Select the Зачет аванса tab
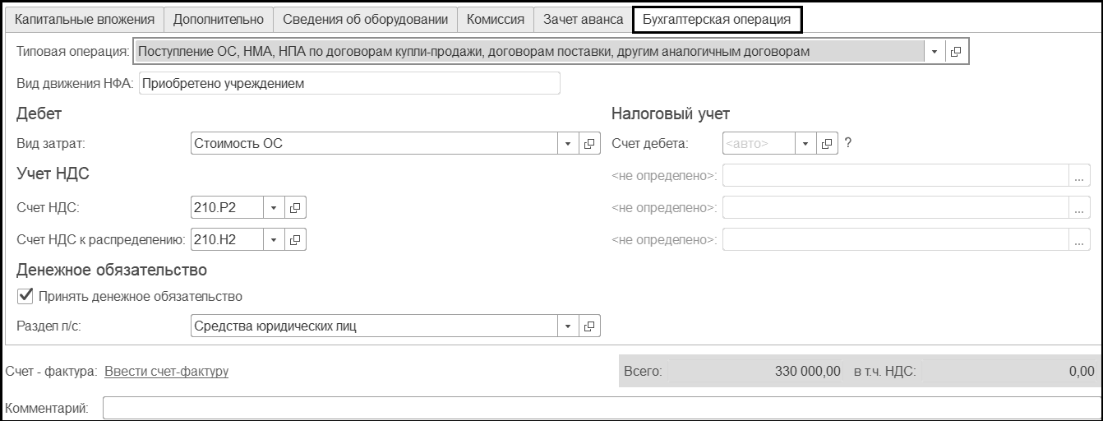The width and height of the screenshot is (1103, 421). tap(583, 19)
